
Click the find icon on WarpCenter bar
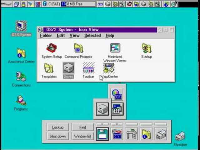click(x=30, y=4)
